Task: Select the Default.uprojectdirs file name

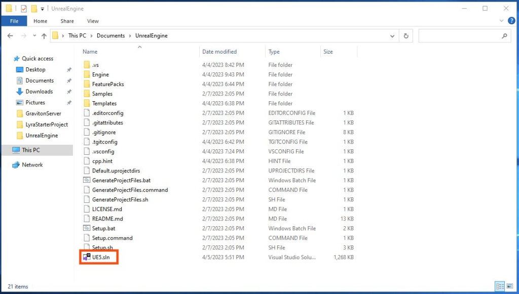Action: (116, 171)
